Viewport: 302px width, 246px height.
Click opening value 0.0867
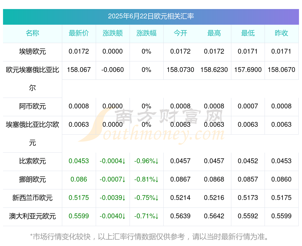[x=180, y=179]
